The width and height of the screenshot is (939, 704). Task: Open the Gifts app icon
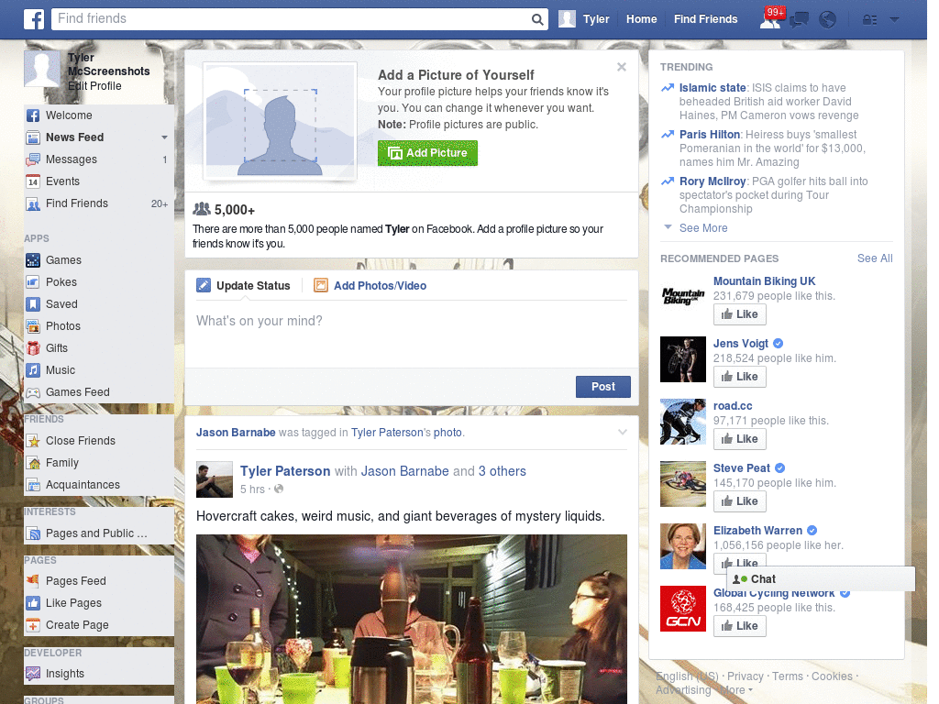(x=33, y=348)
